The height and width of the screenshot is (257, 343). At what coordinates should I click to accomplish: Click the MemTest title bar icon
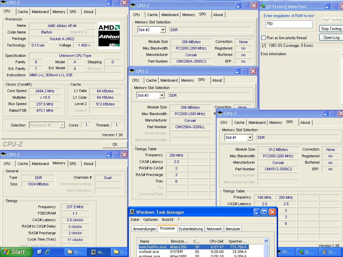(263, 6)
